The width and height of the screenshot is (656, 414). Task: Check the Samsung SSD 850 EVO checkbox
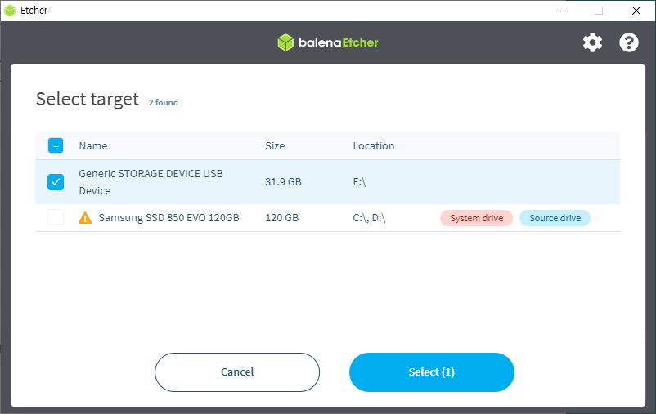56,217
